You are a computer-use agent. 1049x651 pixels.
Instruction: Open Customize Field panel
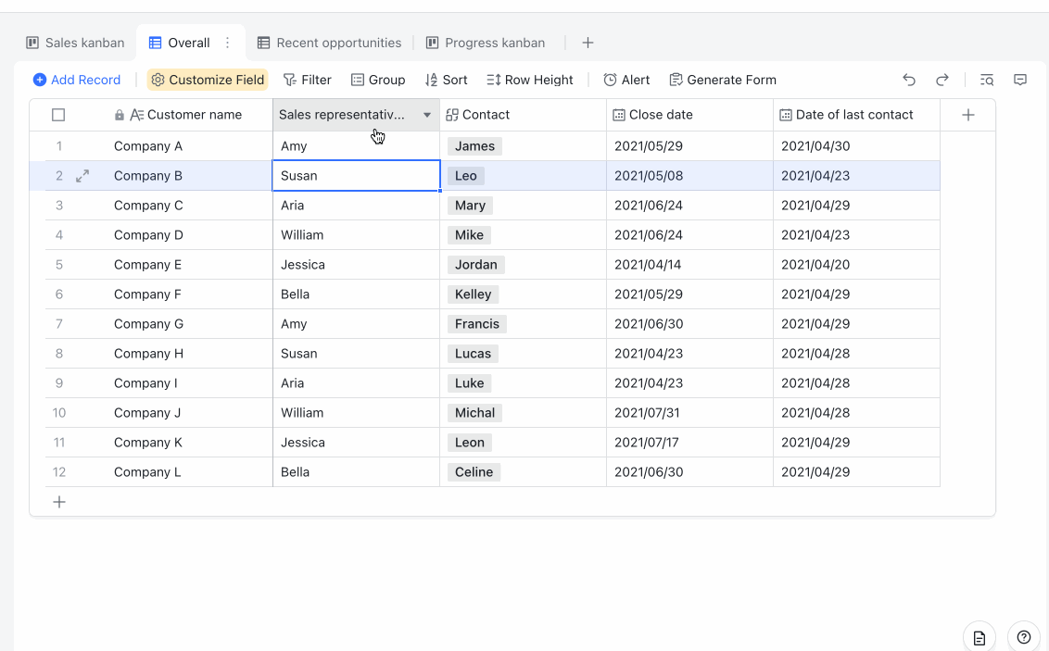[208, 80]
